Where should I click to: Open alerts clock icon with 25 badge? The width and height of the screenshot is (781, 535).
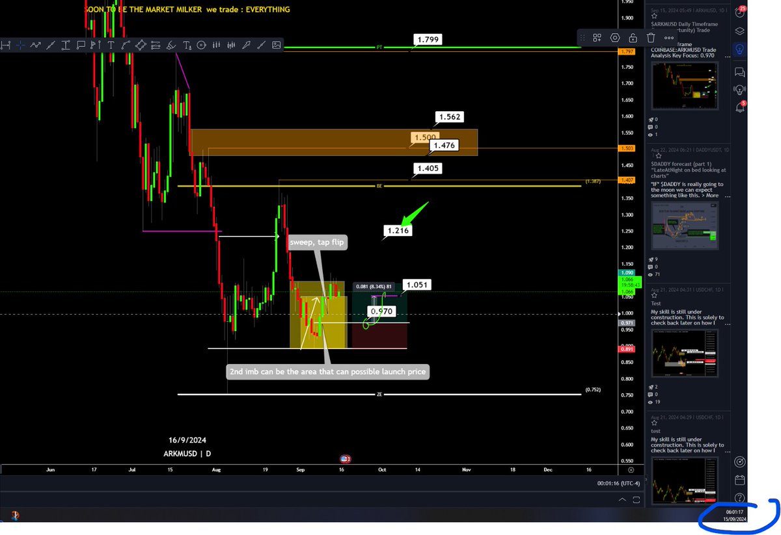pos(739,12)
